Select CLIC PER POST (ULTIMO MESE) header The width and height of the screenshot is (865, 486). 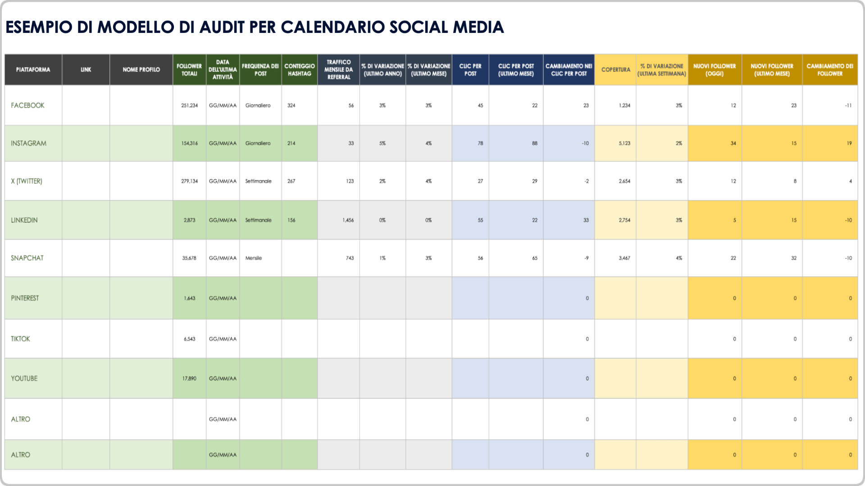(516, 70)
